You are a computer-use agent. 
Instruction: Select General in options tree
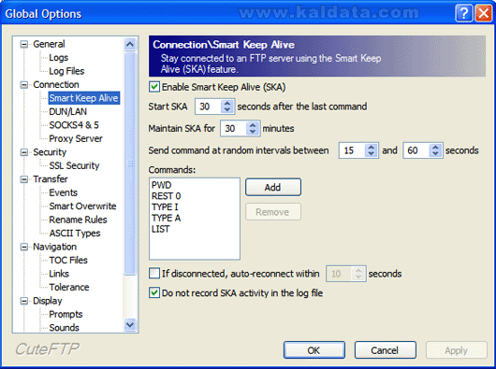[x=49, y=44]
